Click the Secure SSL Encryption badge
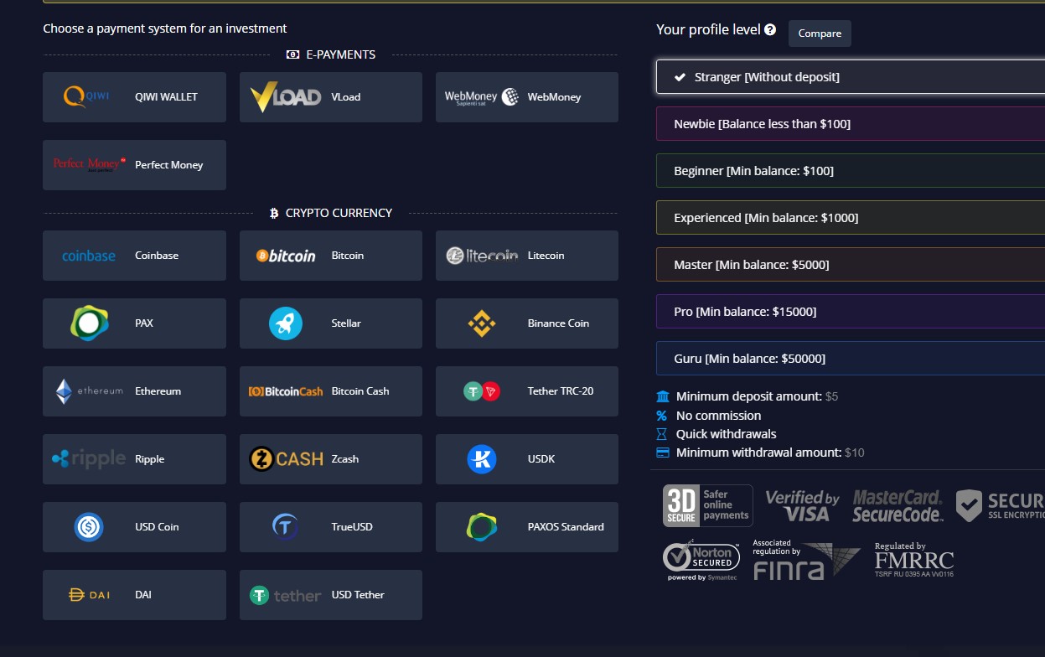Screen dimensions: 1045x657 pyautogui.click(x=1001, y=506)
